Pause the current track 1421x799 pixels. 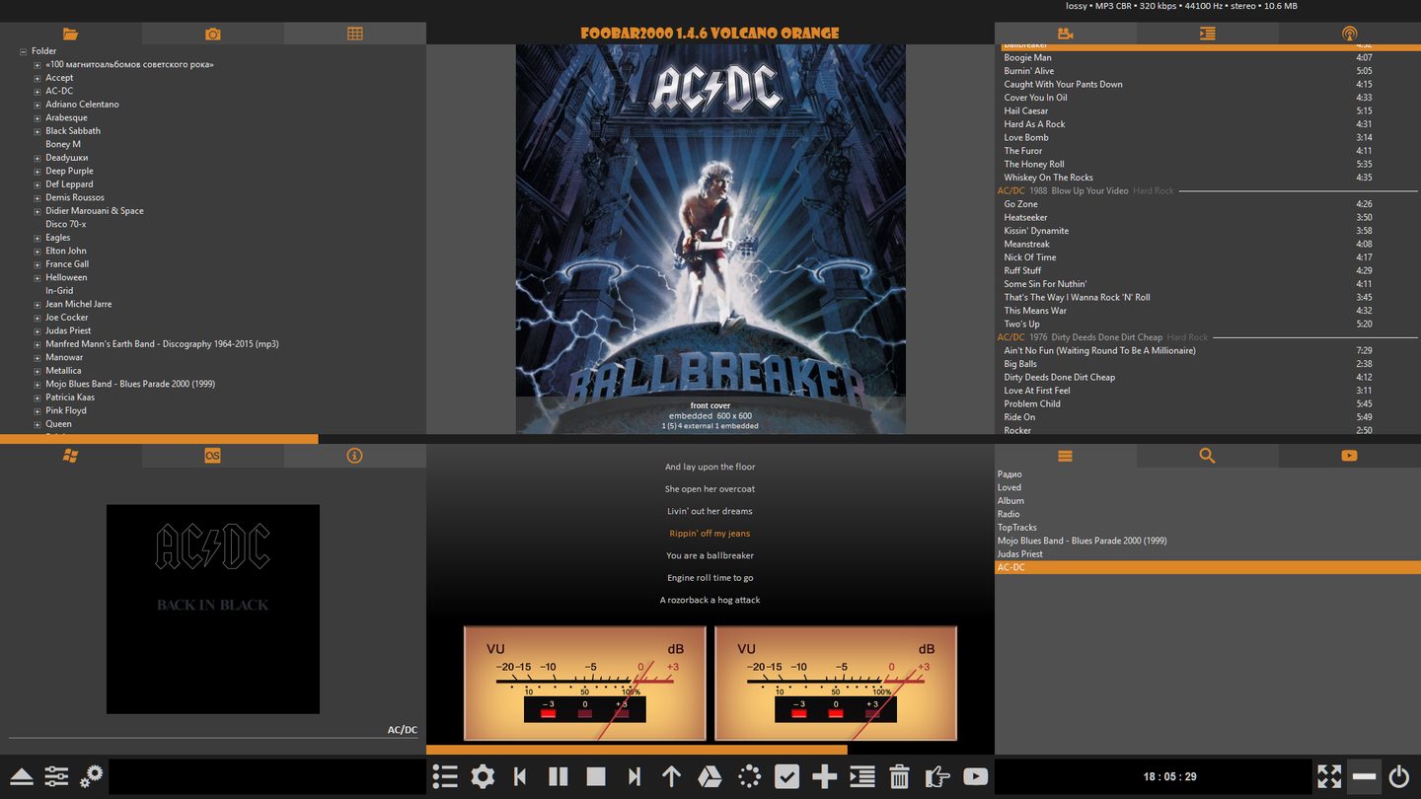click(558, 776)
